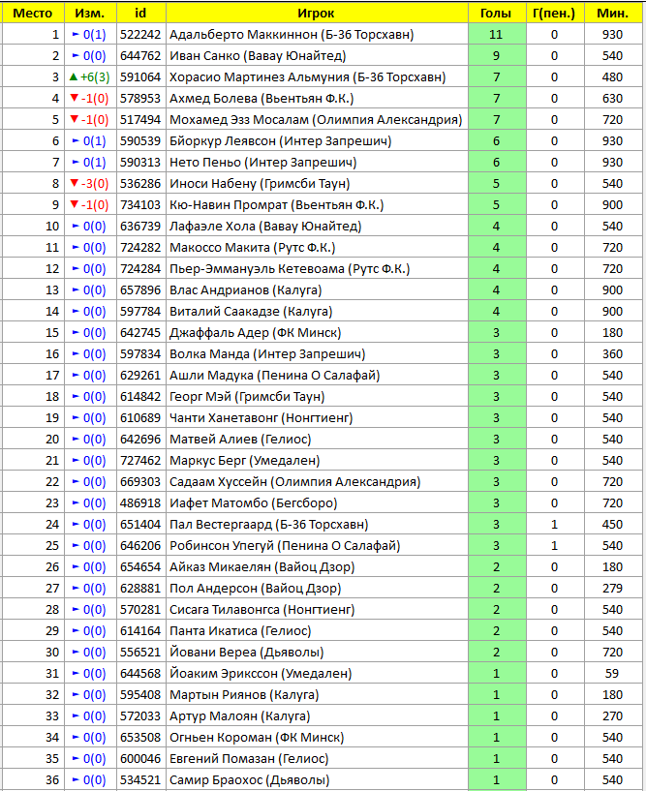The width and height of the screenshot is (646, 791).
Task: Select the Место column header
Action: point(33,14)
